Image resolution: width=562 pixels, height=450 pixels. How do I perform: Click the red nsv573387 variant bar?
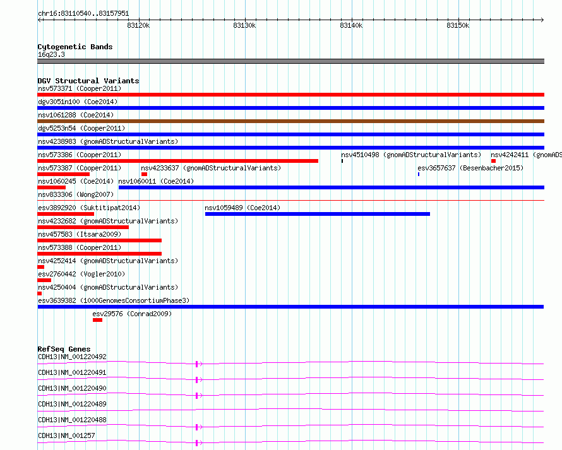63,174
